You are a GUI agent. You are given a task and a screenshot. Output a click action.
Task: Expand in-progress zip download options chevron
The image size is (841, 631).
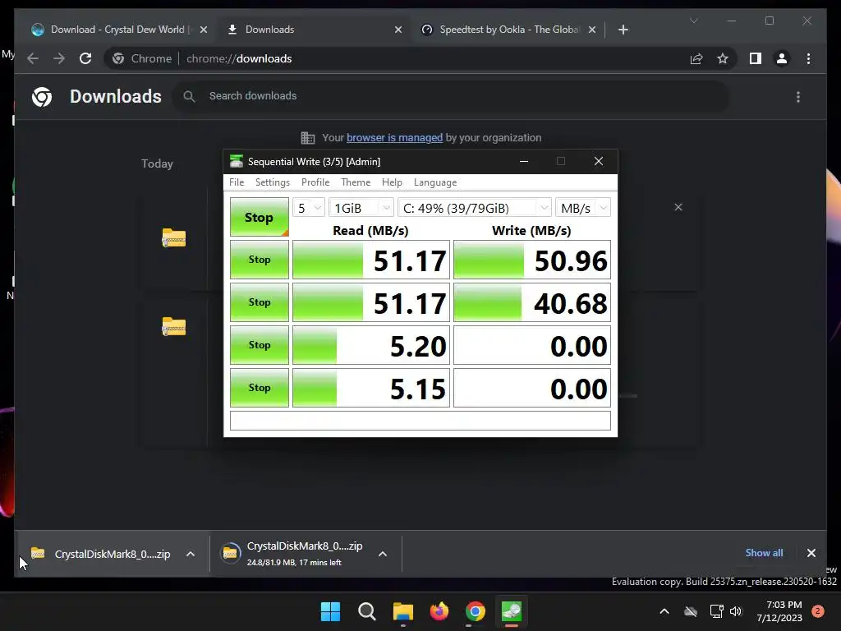coord(383,554)
